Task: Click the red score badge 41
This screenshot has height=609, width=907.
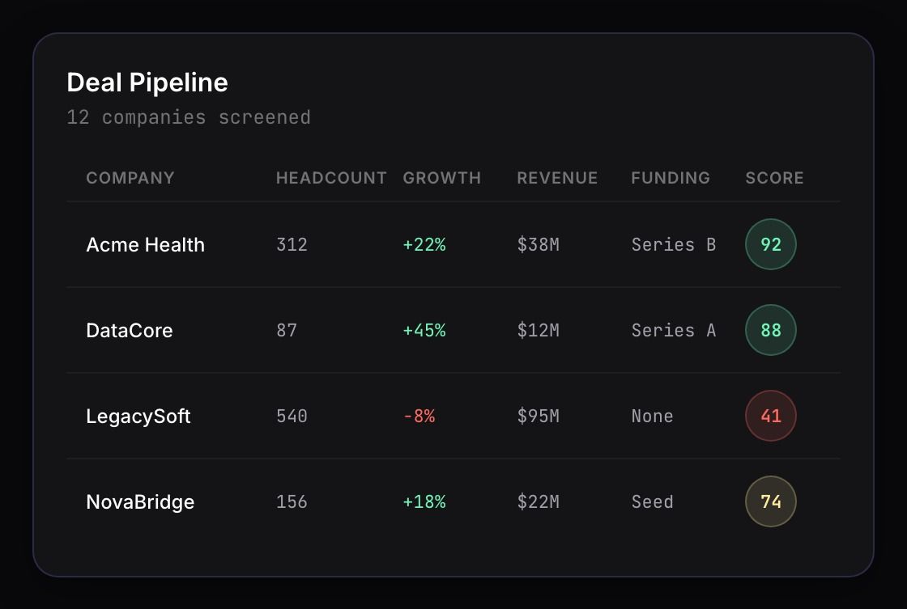Action: [770, 416]
